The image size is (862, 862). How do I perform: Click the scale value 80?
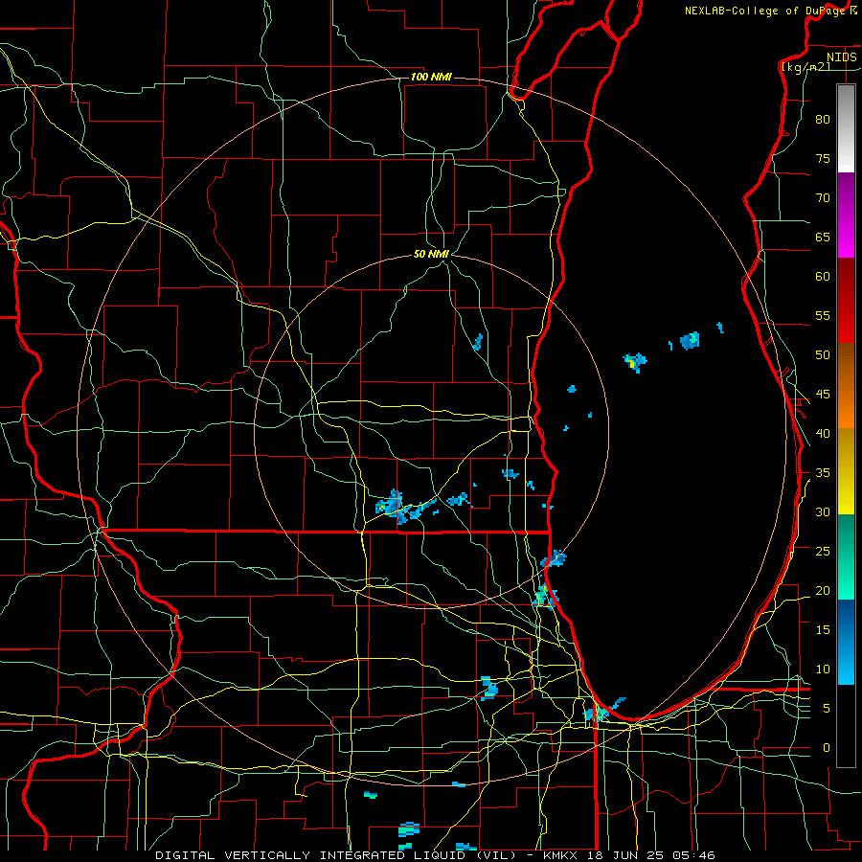(x=823, y=120)
